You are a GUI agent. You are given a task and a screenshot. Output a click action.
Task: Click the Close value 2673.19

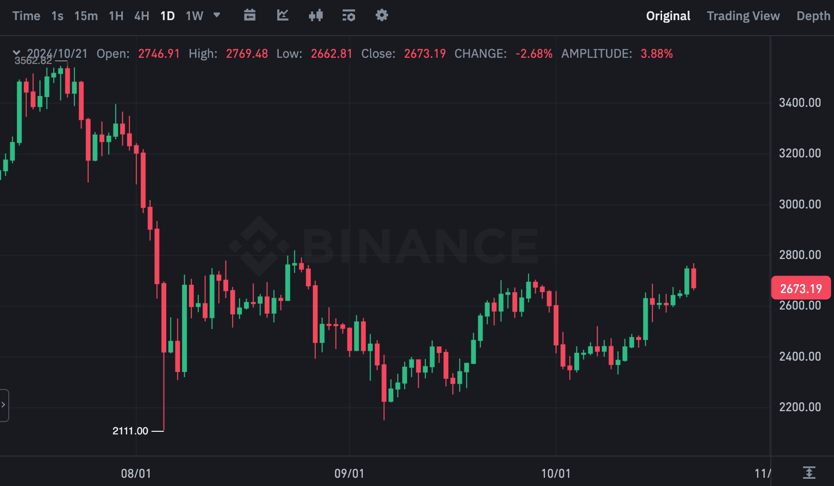425,54
